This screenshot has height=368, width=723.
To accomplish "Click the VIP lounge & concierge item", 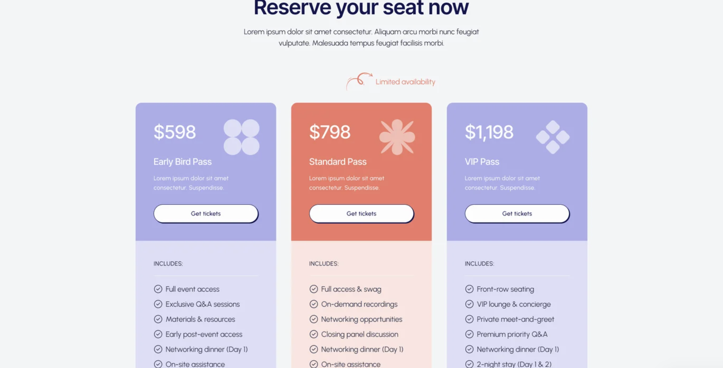I will coord(513,304).
